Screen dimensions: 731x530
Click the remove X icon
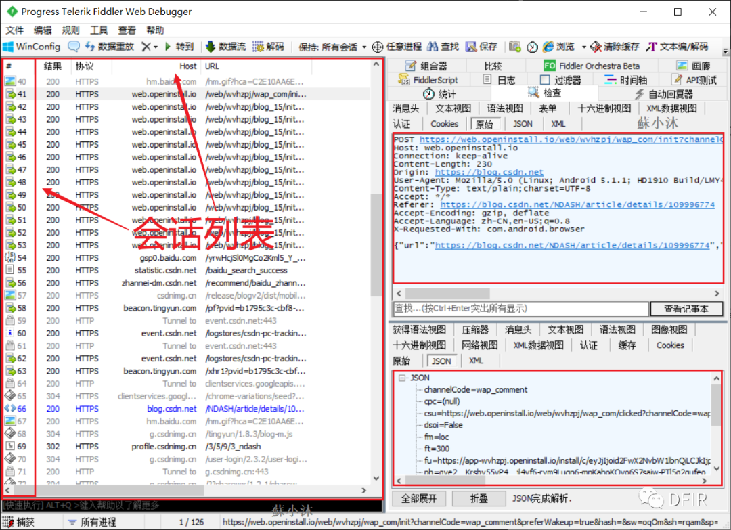[146, 47]
